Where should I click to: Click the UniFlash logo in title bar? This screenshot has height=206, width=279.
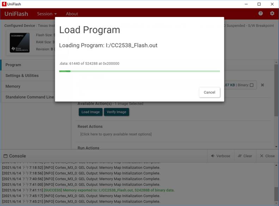pos(4,4)
